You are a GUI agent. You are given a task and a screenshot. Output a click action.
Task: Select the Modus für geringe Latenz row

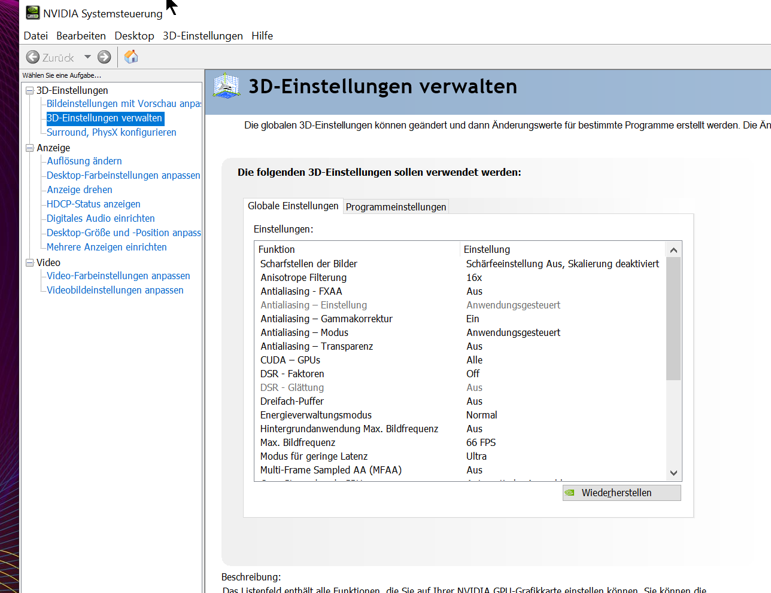click(460, 456)
